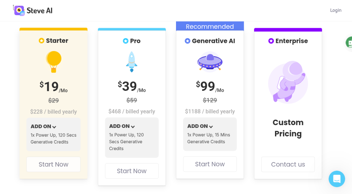Start Now on the Starter plan
This screenshot has height=194, width=352.
click(x=53, y=164)
